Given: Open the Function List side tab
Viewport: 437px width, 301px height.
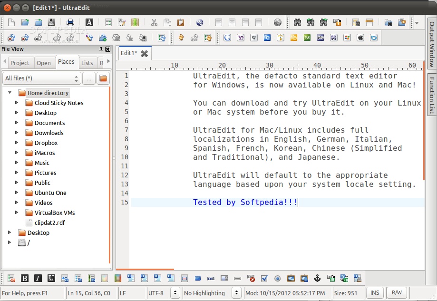Looking at the screenshot, I should [432, 95].
